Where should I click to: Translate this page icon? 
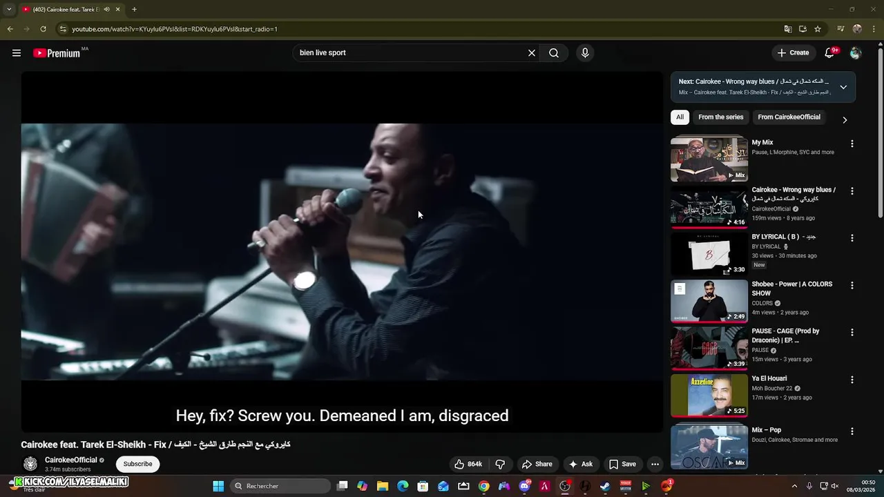788,29
